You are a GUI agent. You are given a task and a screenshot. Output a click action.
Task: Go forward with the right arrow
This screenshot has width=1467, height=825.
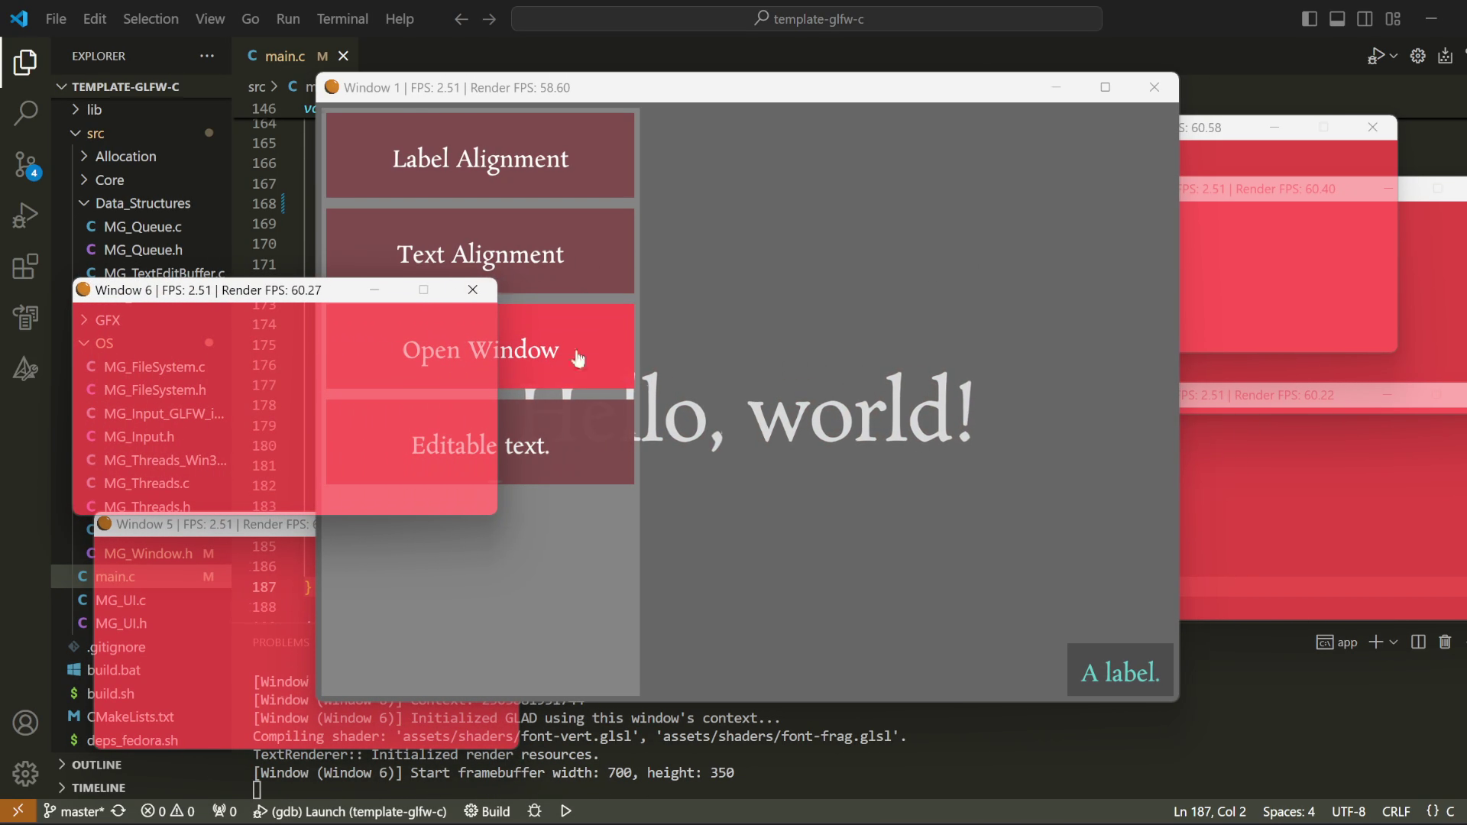(x=490, y=19)
